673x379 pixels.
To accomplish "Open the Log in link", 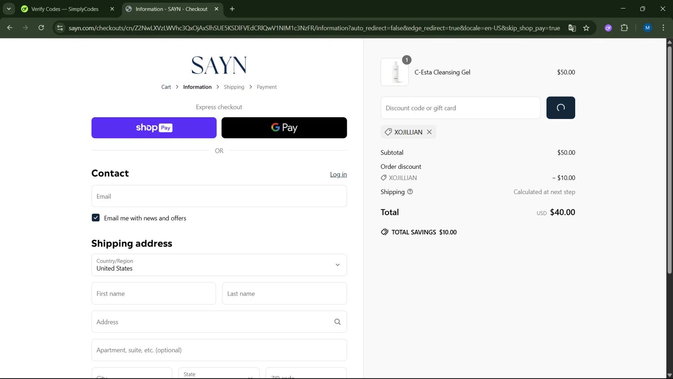I will pos(338,174).
